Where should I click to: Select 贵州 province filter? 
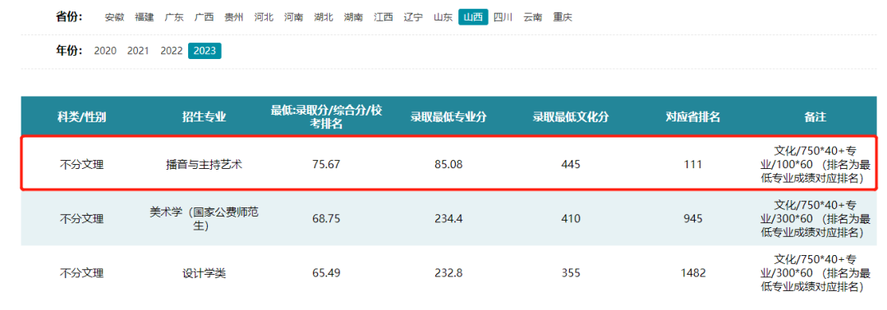point(233,17)
